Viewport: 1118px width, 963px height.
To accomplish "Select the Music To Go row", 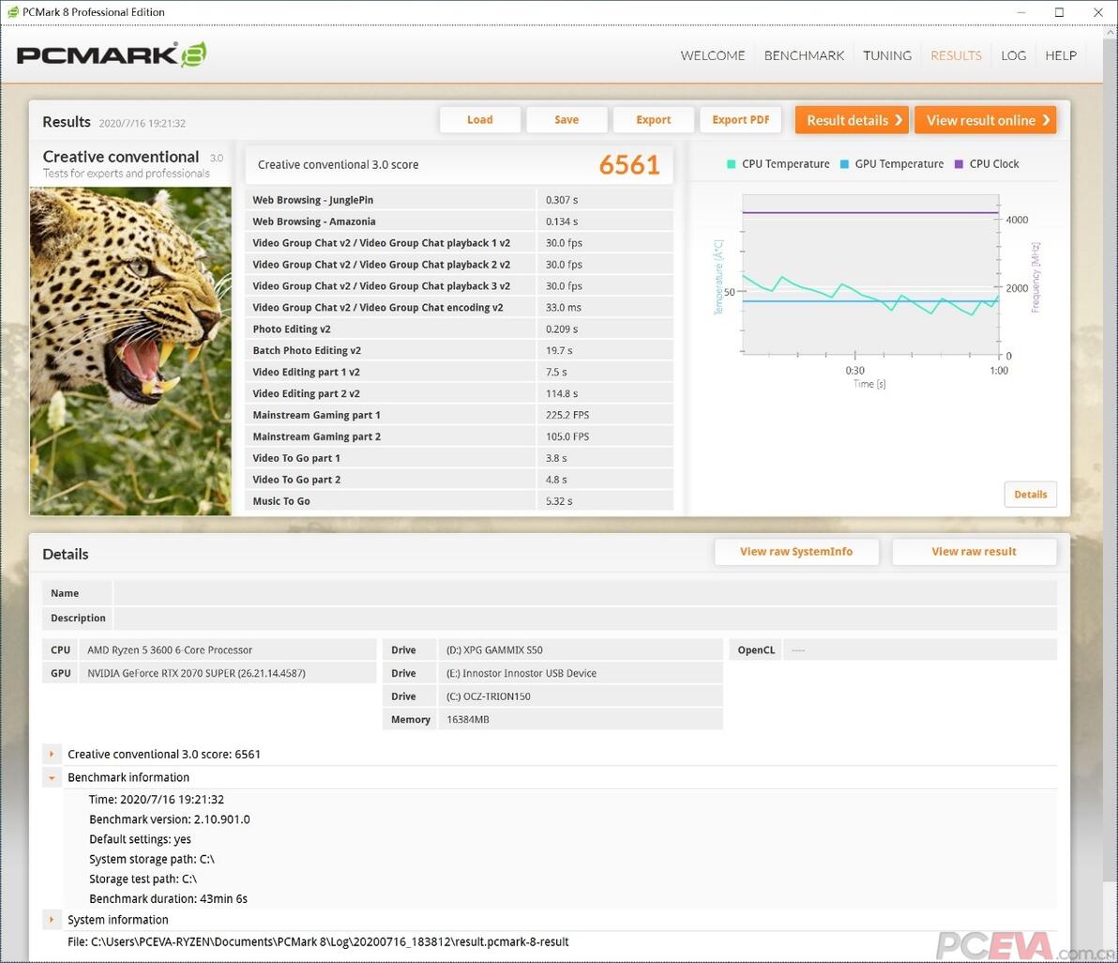I will coord(460,501).
